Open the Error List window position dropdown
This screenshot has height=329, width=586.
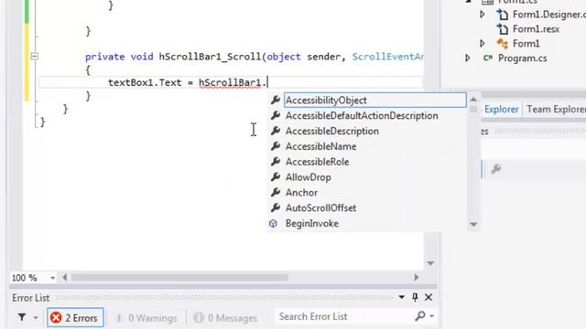tap(401, 297)
